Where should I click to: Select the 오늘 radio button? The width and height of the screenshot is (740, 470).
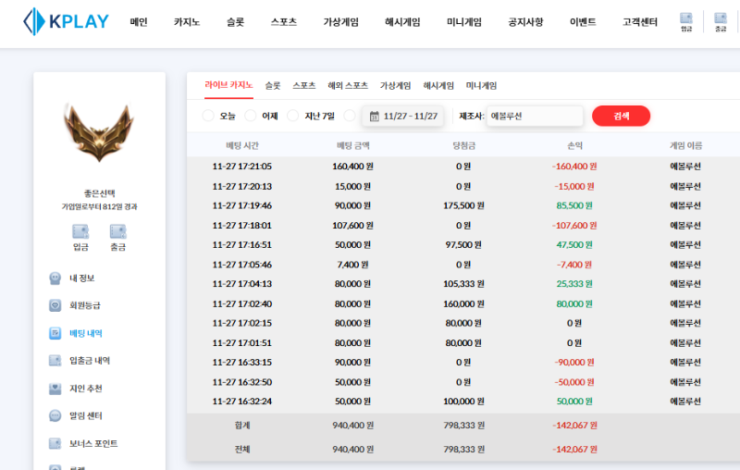[207, 116]
